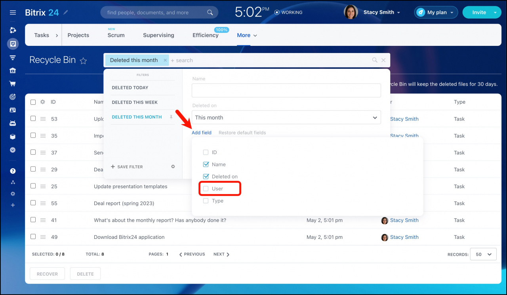
Task: Open the collaboration feed sidebar icon
Action: click(13, 30)
